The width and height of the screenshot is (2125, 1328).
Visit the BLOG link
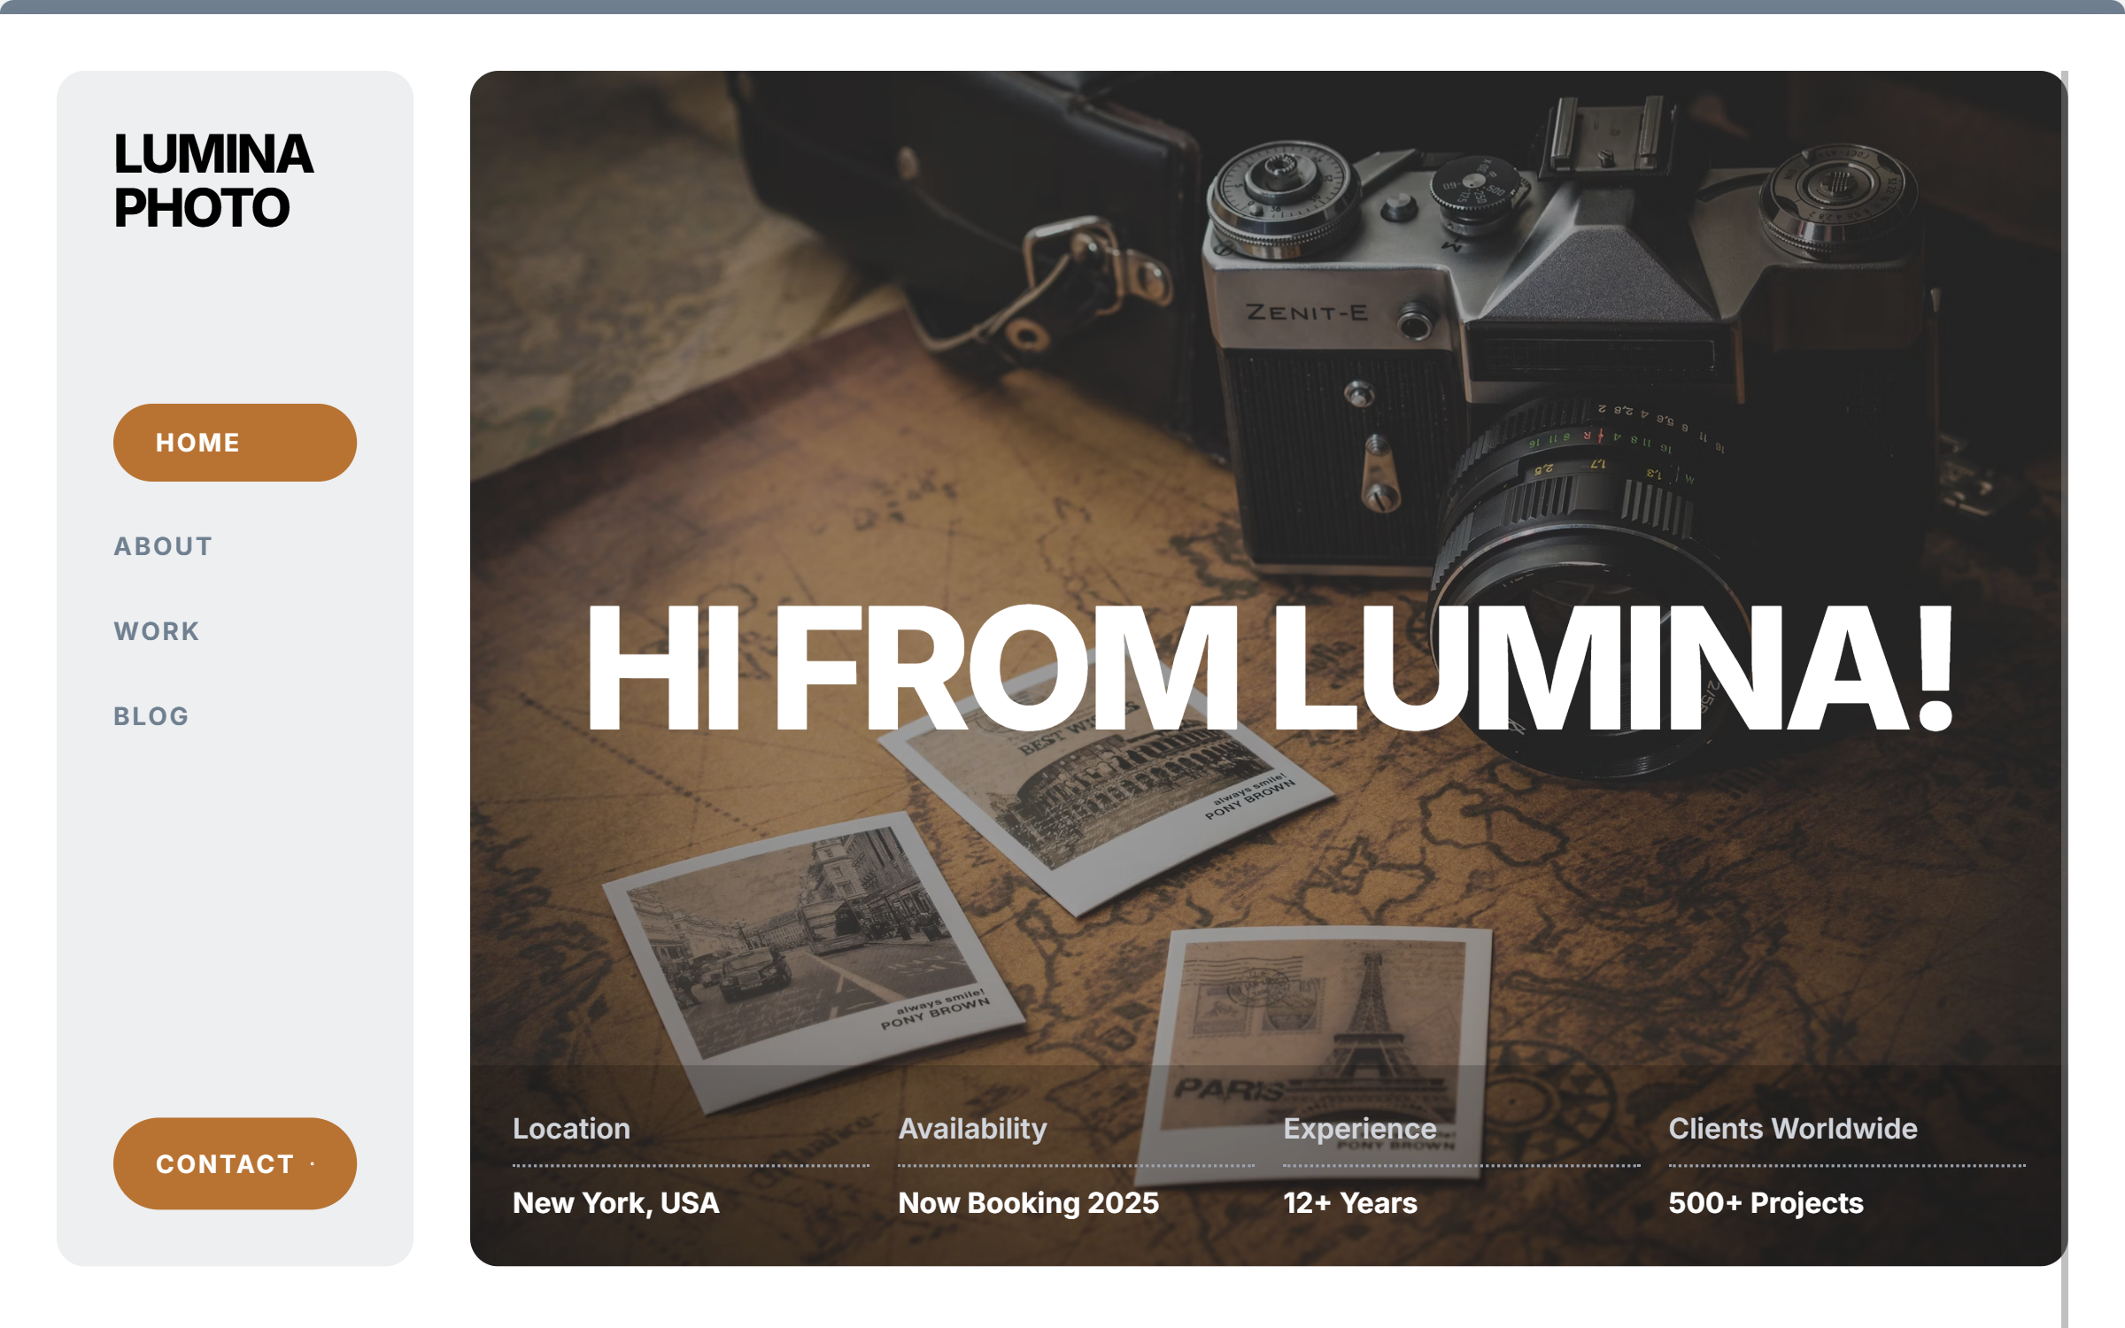click(151, 716)
